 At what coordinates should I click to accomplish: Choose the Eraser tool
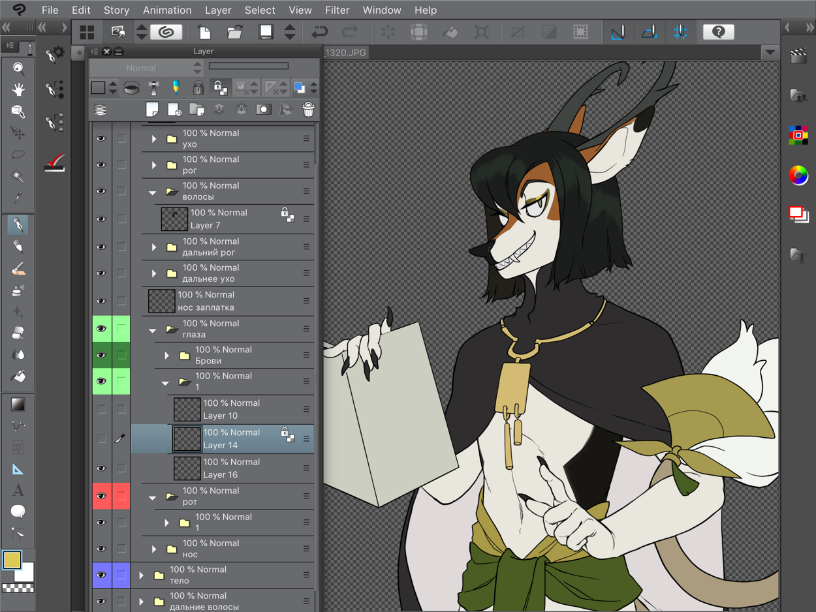[18, 333]
